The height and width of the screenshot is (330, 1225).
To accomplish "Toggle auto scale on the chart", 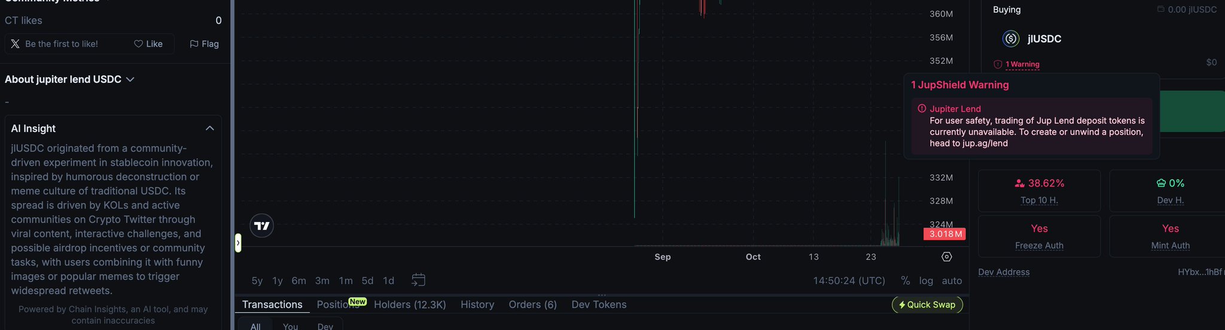I will click(952, 280).
